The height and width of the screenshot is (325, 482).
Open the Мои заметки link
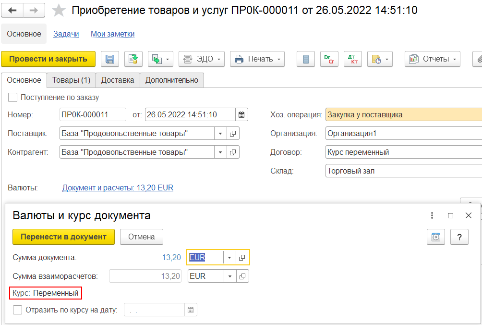tap(112, 34)
